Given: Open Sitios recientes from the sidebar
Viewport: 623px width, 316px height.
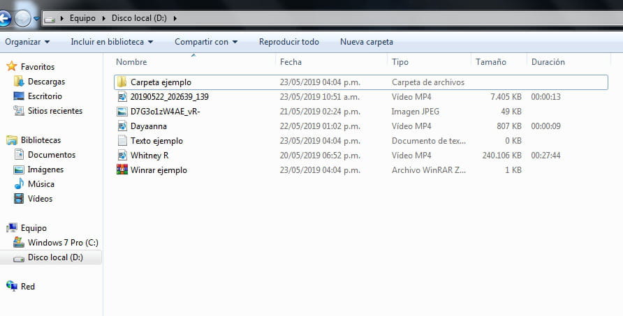Looking at the screenshot, I should (55, 111).
